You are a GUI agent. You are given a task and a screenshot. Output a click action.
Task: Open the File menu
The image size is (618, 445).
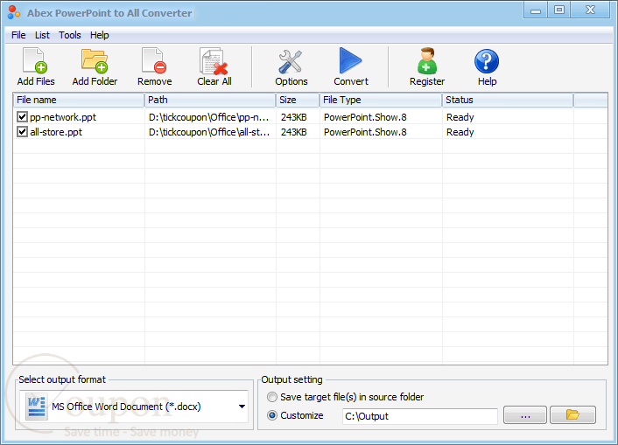pos(18,35)
